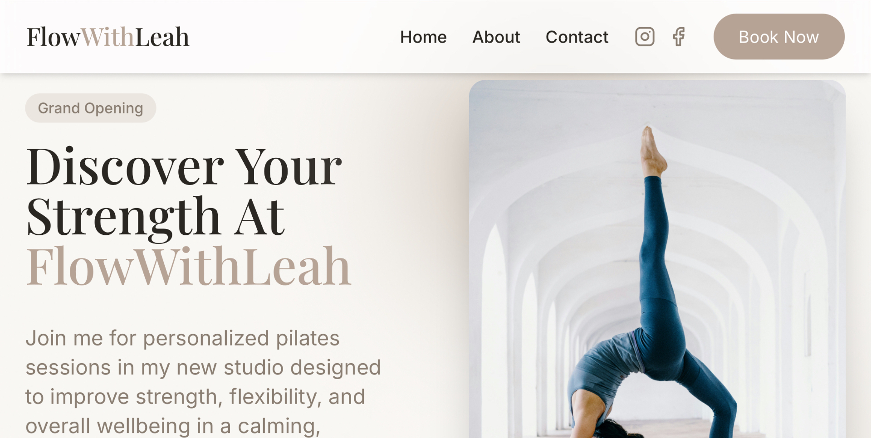
Task: Click 'Join me for personalized pilates' text
Action: tap(182, 338)
